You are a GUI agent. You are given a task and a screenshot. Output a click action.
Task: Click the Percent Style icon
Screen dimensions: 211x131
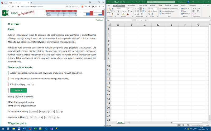click(x=154, y=11)
